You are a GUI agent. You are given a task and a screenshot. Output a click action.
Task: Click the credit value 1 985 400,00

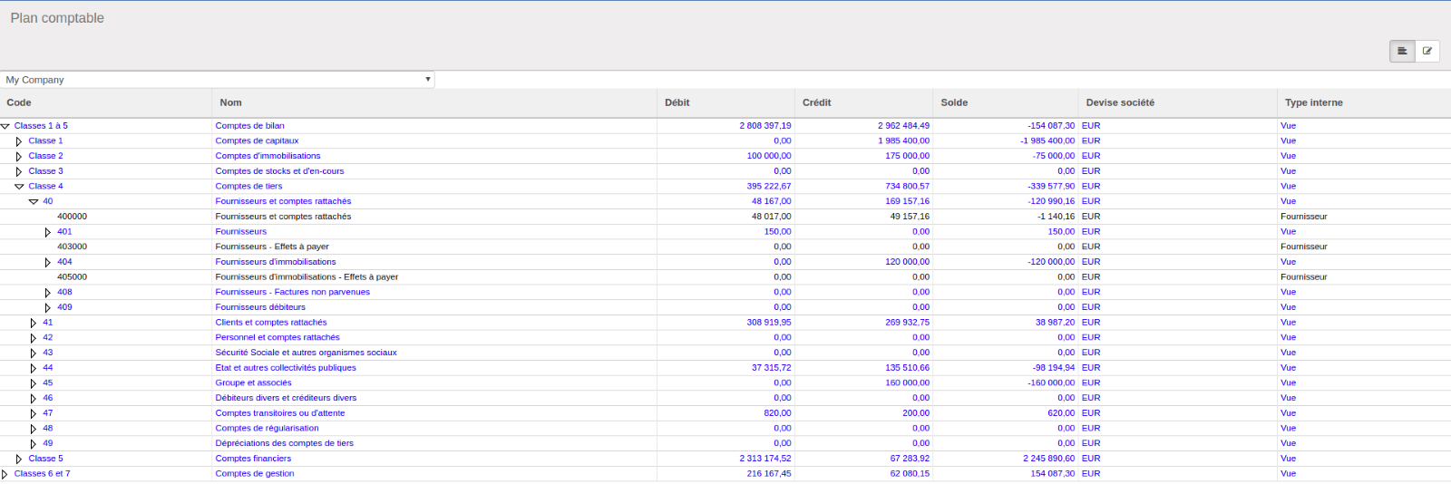[x=903, y=140]
